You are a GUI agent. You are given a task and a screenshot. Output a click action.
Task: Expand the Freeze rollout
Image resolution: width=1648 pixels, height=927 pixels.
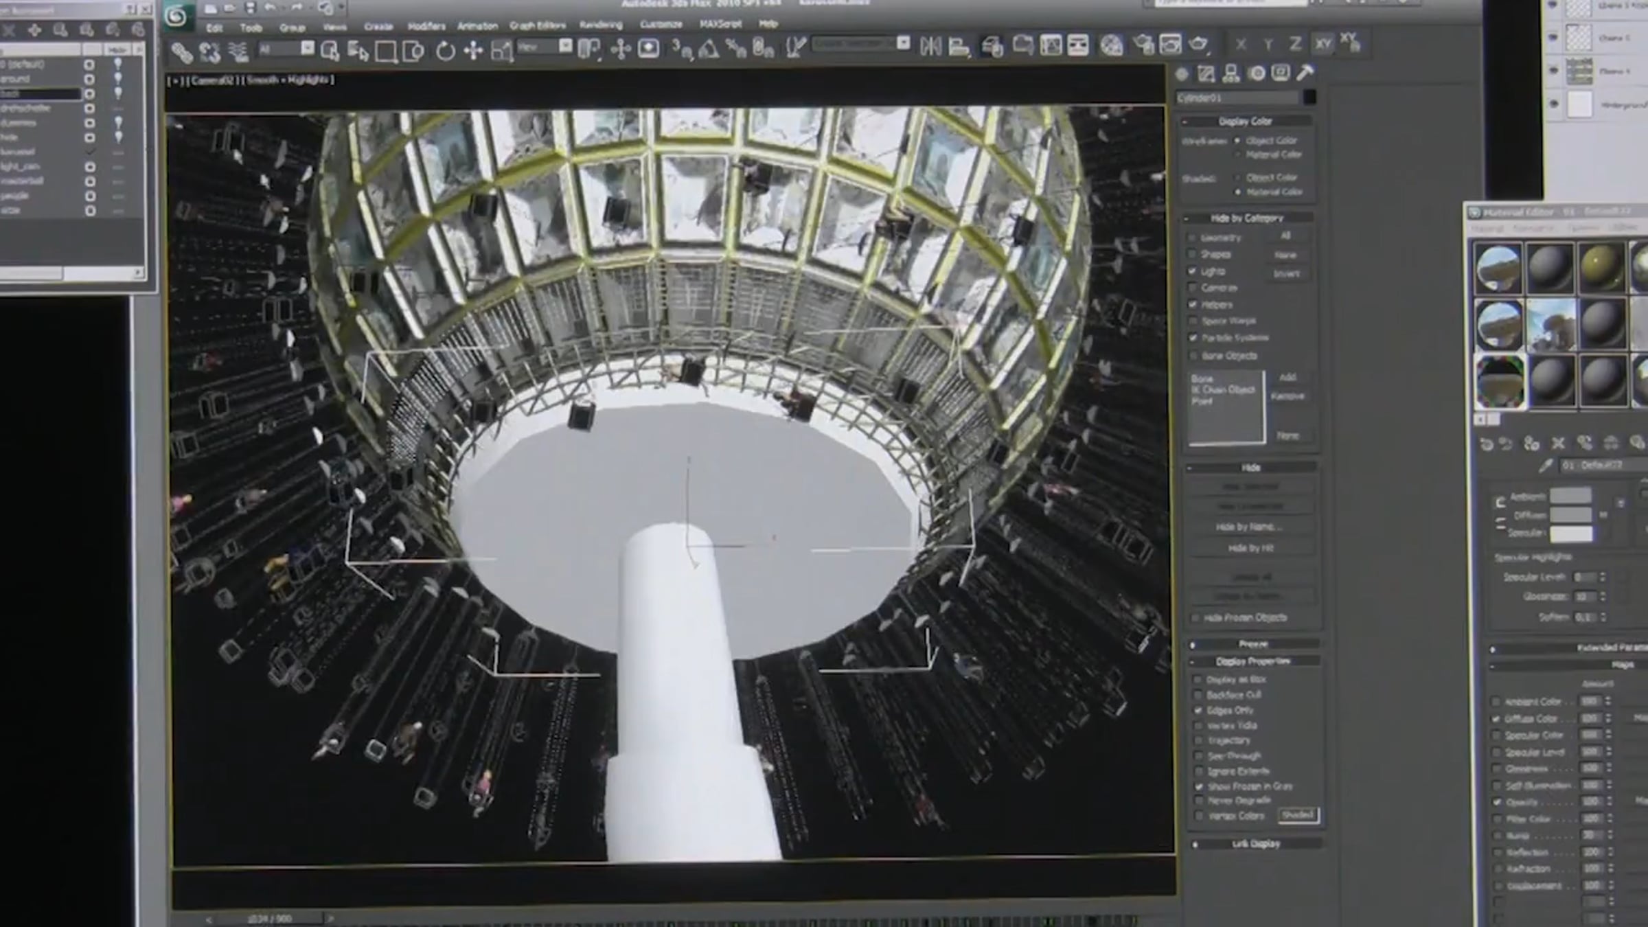[x=1252, y=644]
